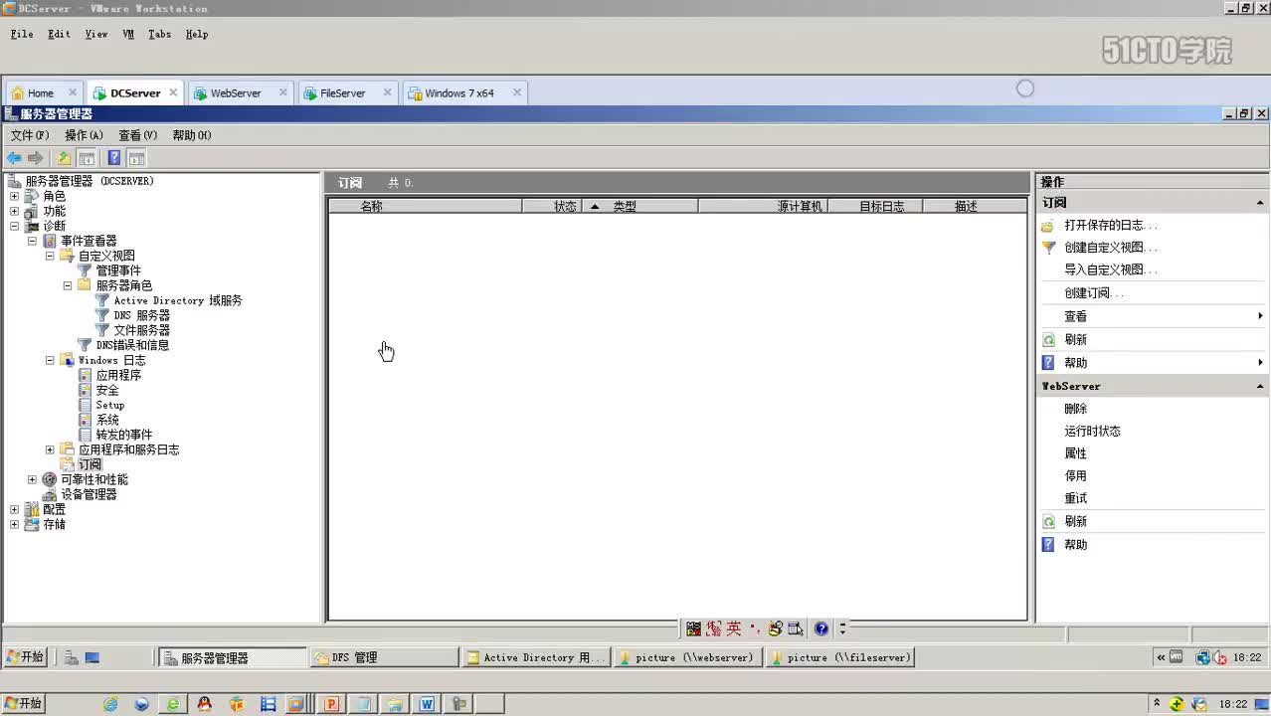This screenshot has height=716, width=1271.
Task: Open 设备管理器 in the tree
Action: coord(89,494)
